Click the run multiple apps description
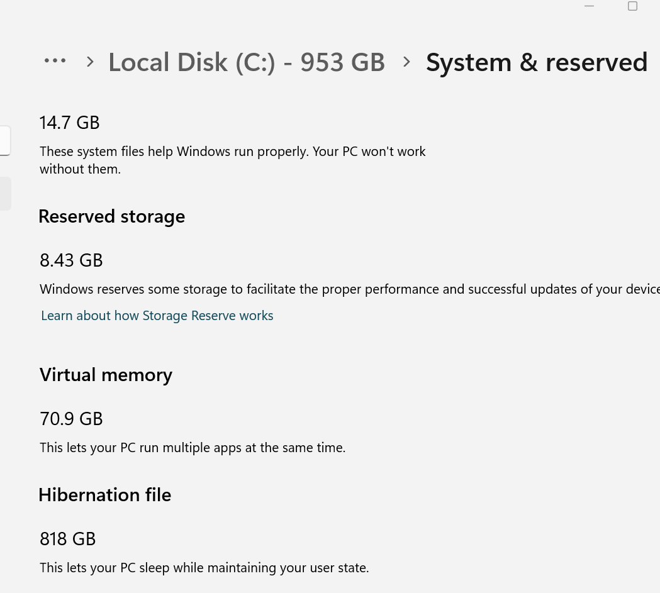 pos(192,448)
